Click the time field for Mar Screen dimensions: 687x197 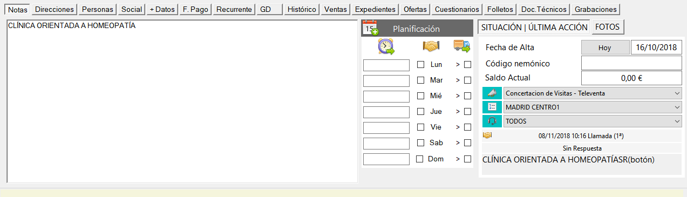[386, 81]
